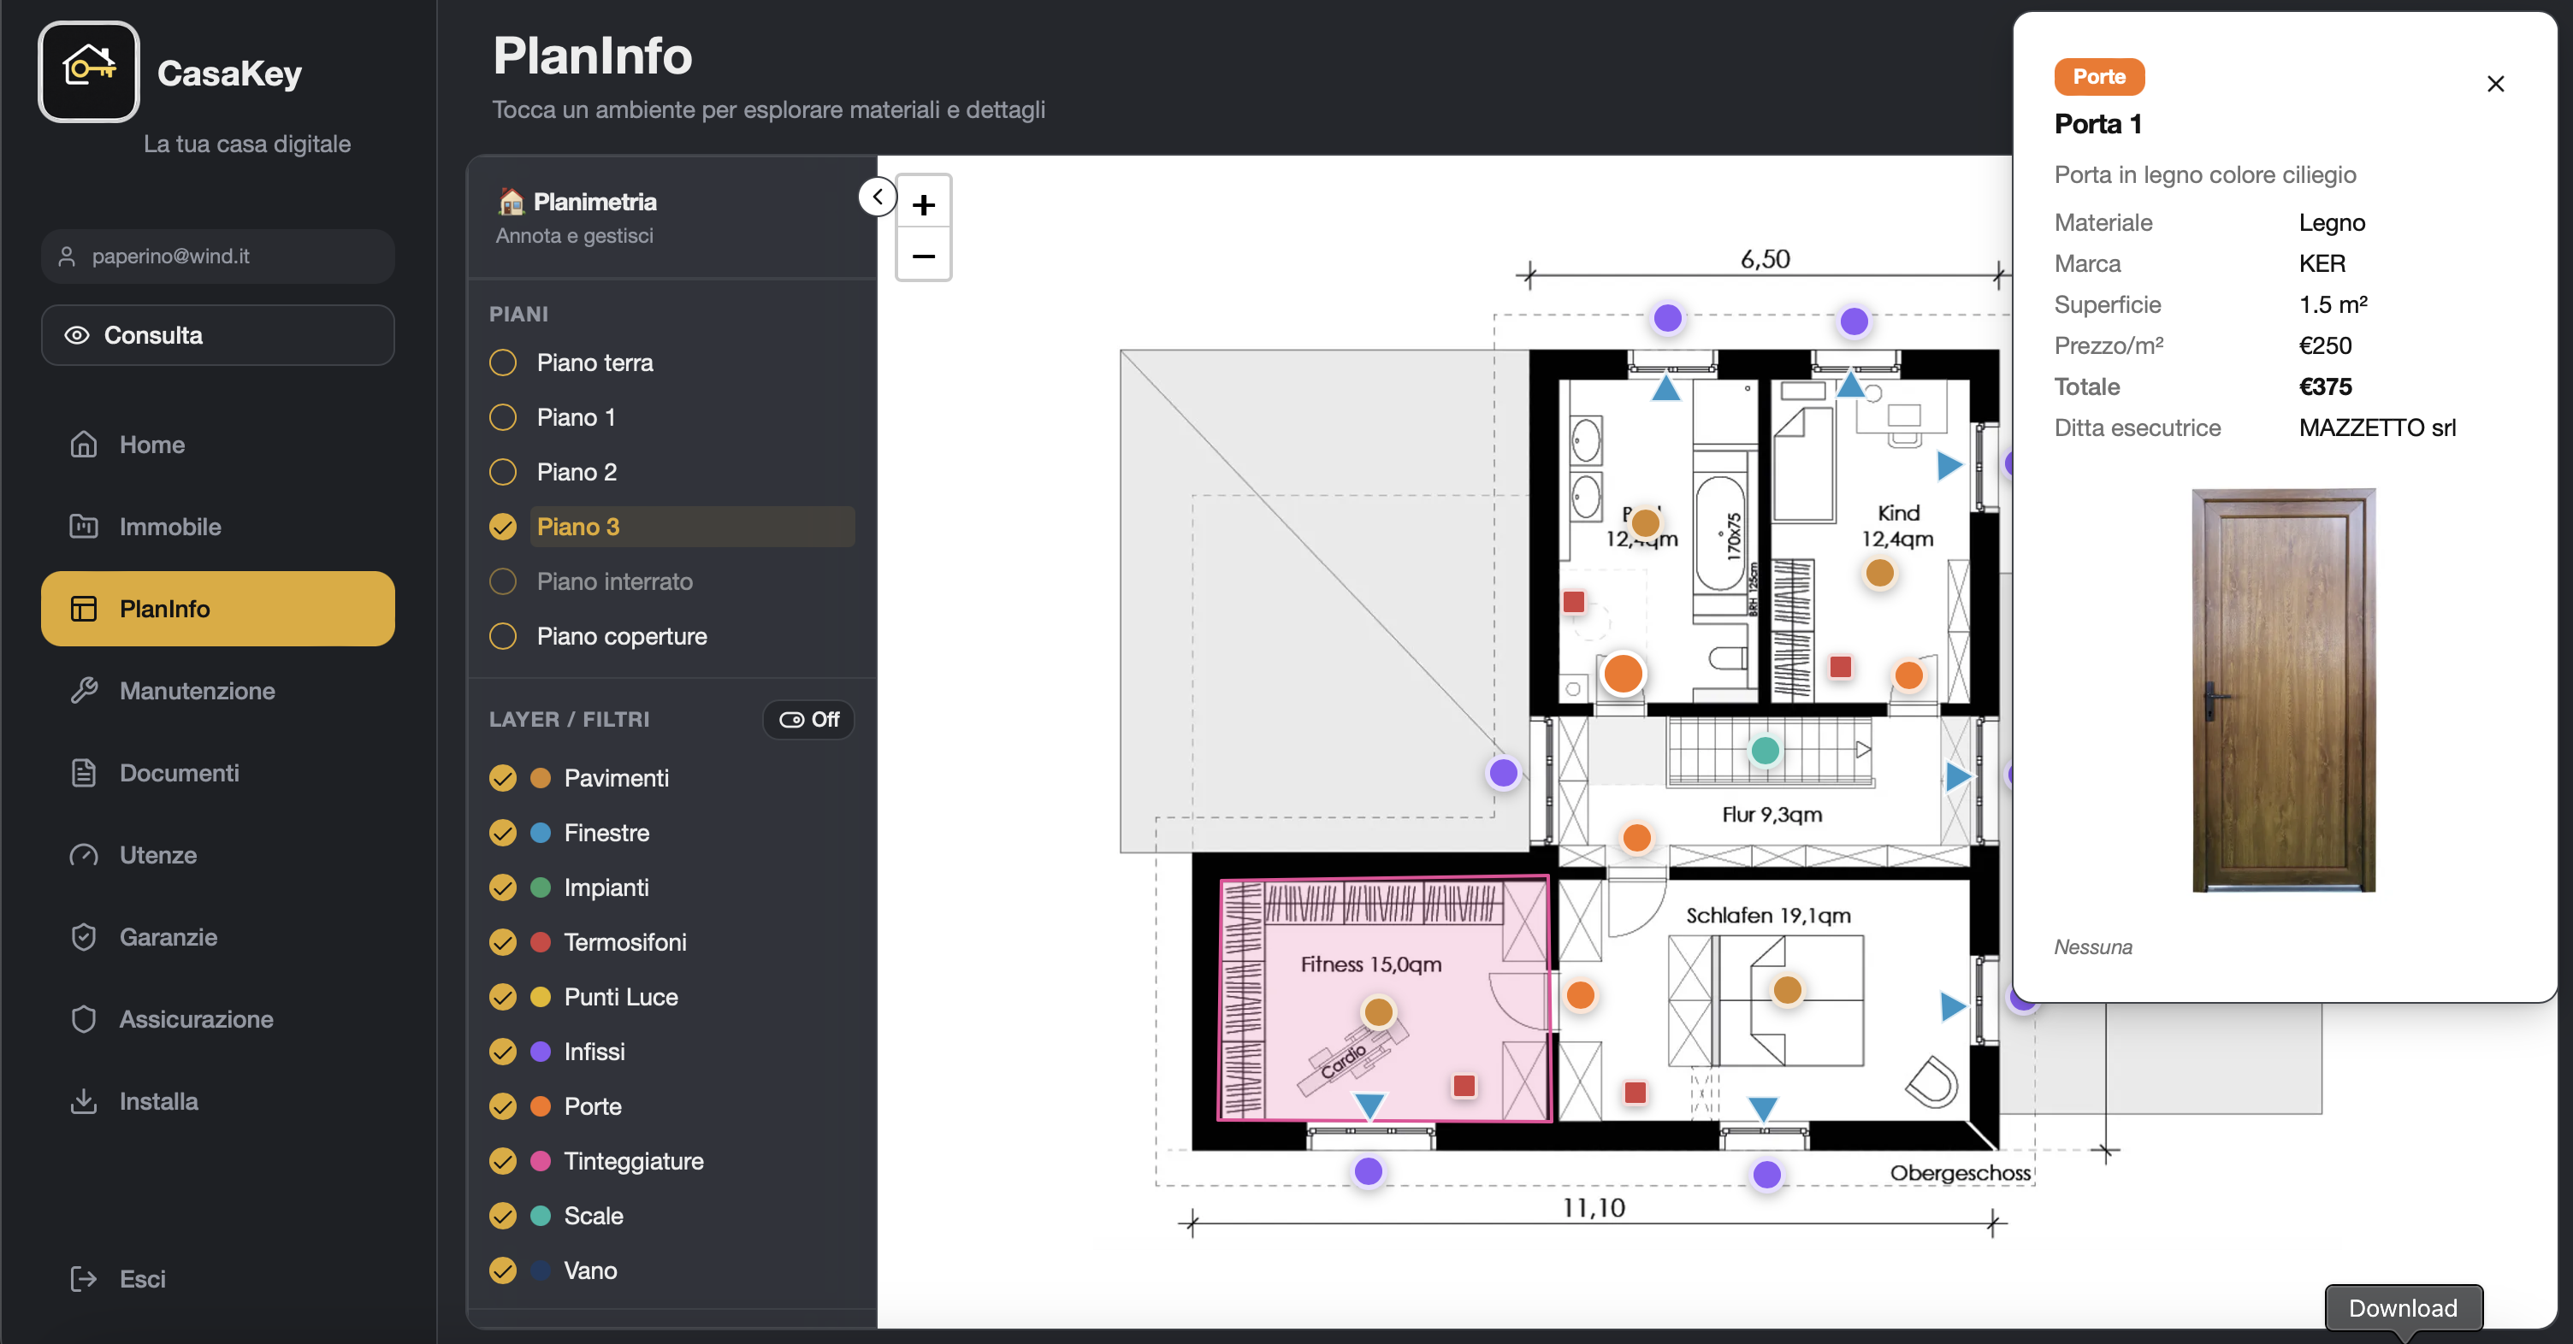Click the Flur hallway door marker

(x=1636, y=838)
